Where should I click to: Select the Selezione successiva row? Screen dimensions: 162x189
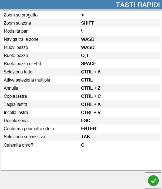point(81,137)
